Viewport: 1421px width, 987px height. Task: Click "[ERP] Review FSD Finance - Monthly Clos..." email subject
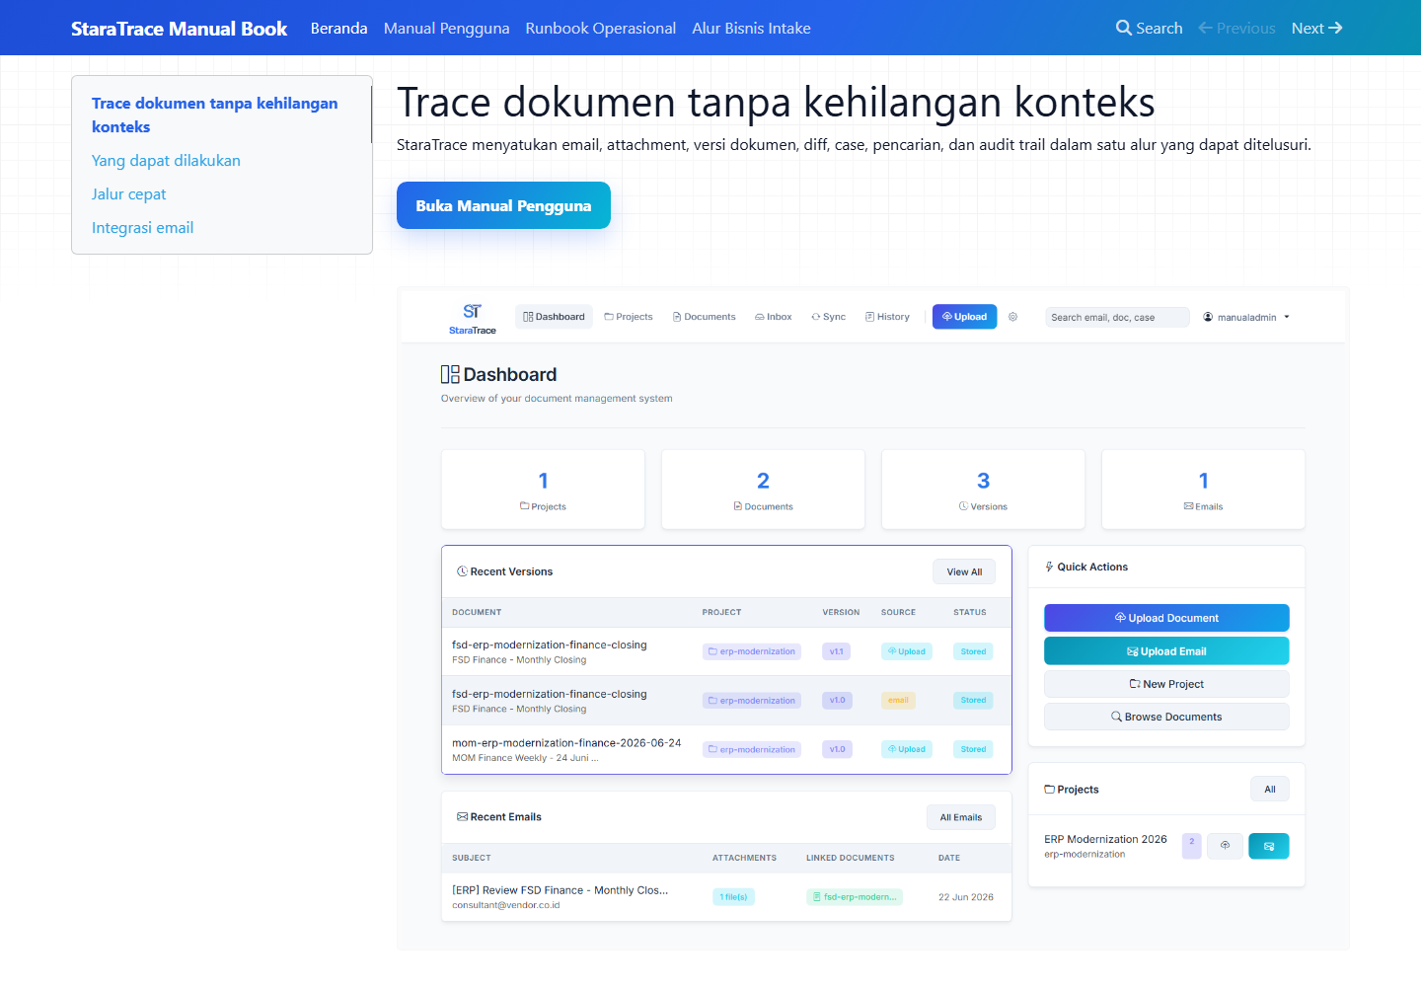(560, 890)
